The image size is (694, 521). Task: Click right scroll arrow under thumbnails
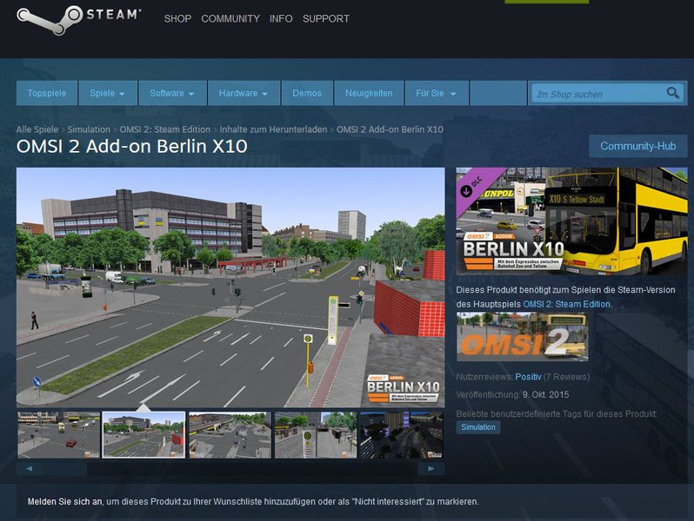point(431,468)
